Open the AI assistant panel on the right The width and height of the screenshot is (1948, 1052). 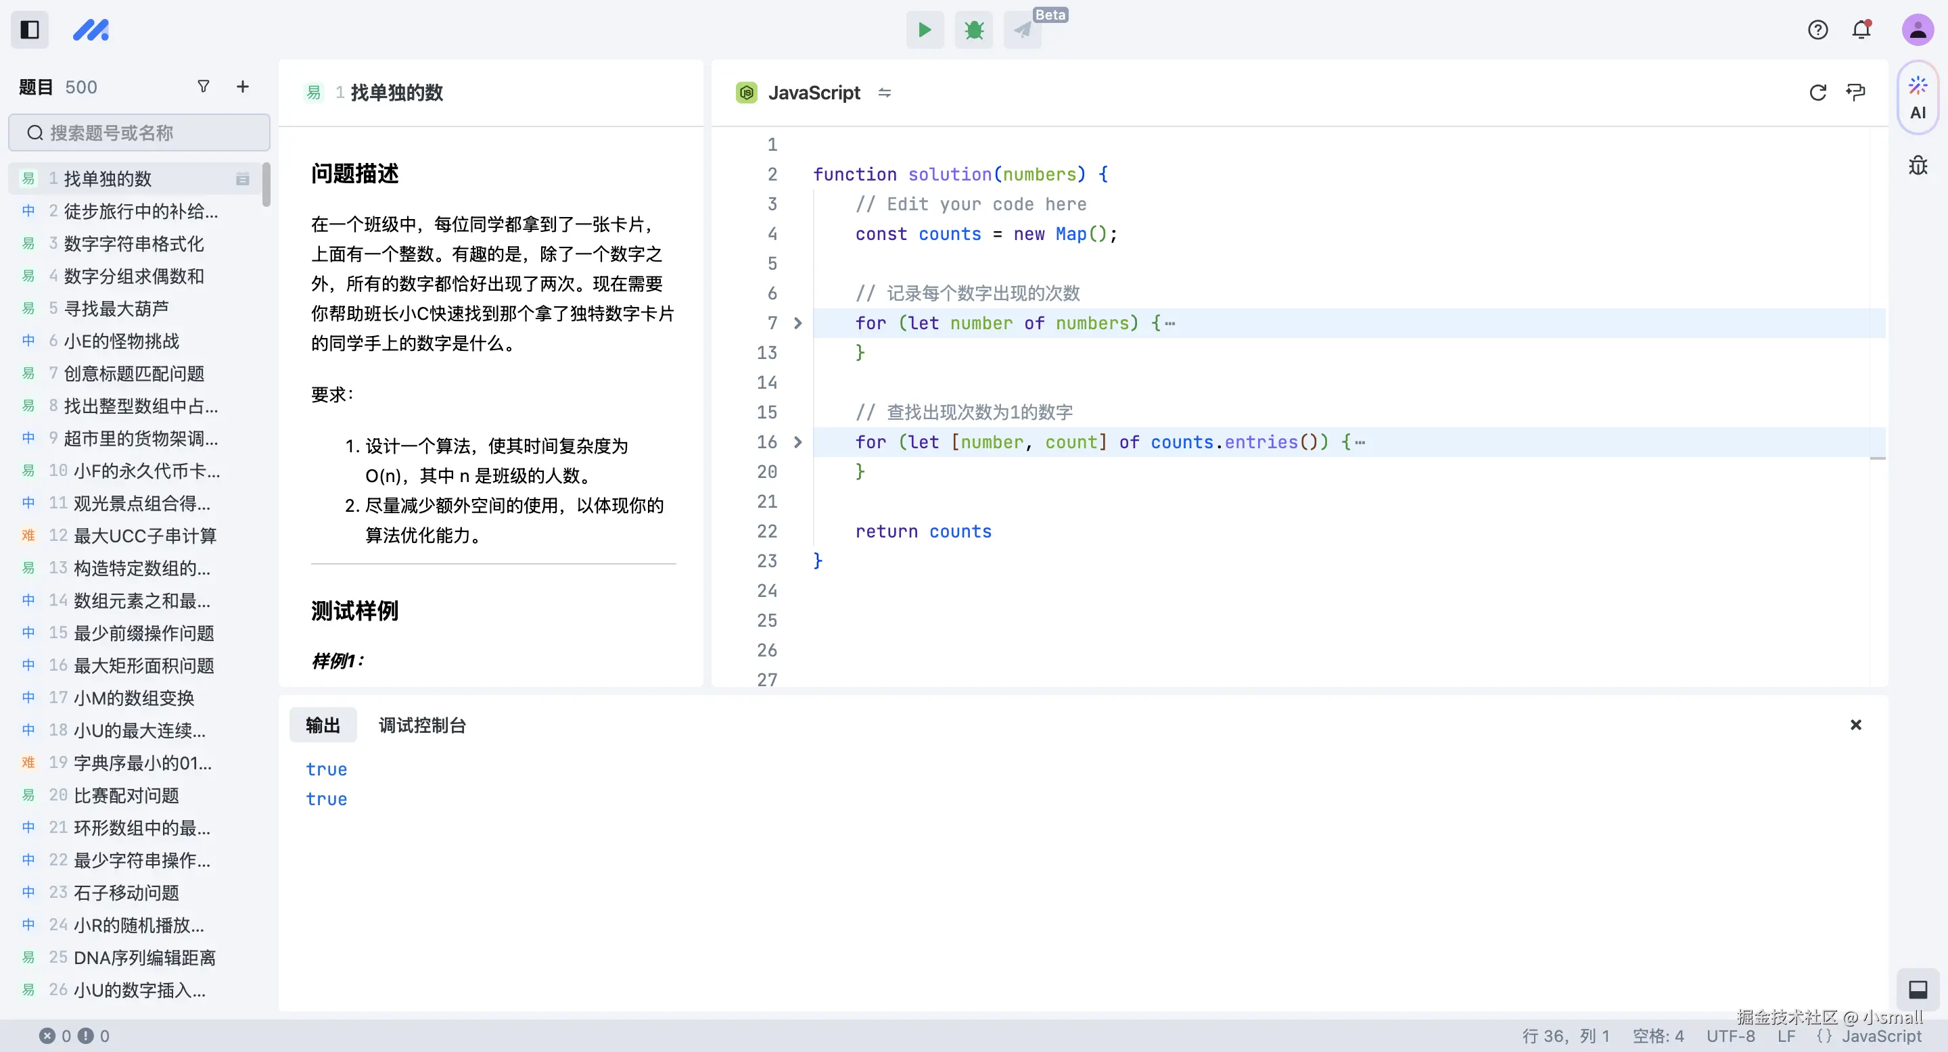pyautogui.click(x=1918, y=98)
